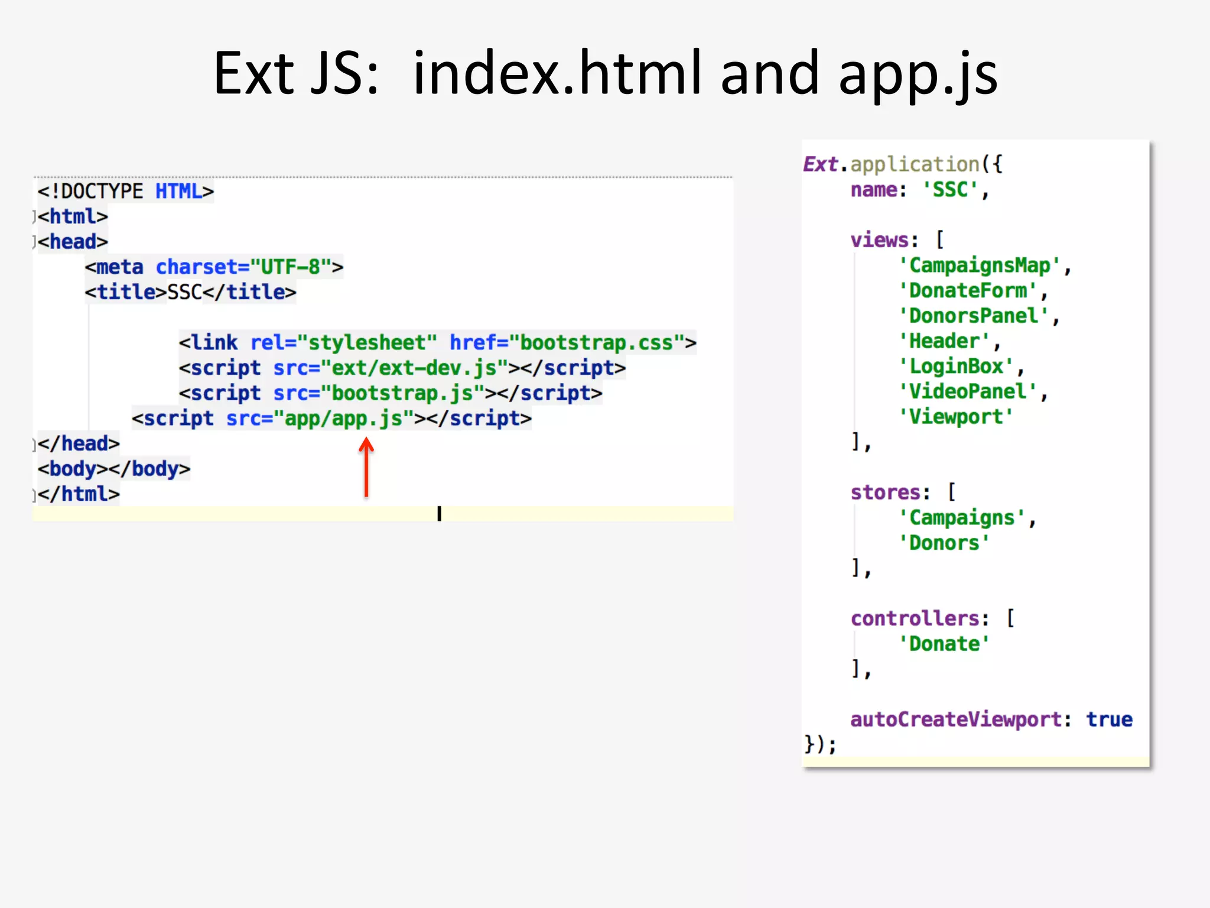1210x908 pixels.
Task: Click the <title>SSC</title> line
Action: pyautogui.click(x=190, y=292)
